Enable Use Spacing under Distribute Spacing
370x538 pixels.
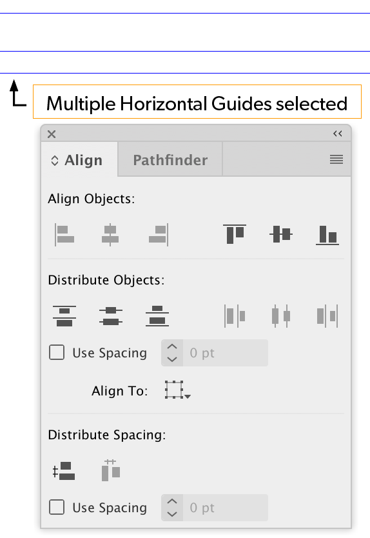(x=57, y=507)
